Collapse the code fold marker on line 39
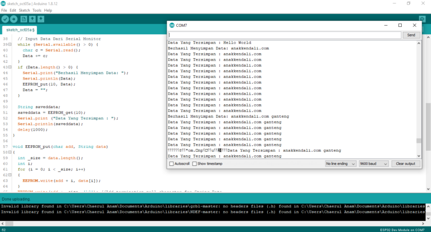 click(11, 44)
